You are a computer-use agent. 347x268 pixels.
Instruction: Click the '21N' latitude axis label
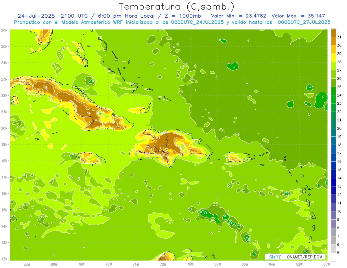point(4,112)
